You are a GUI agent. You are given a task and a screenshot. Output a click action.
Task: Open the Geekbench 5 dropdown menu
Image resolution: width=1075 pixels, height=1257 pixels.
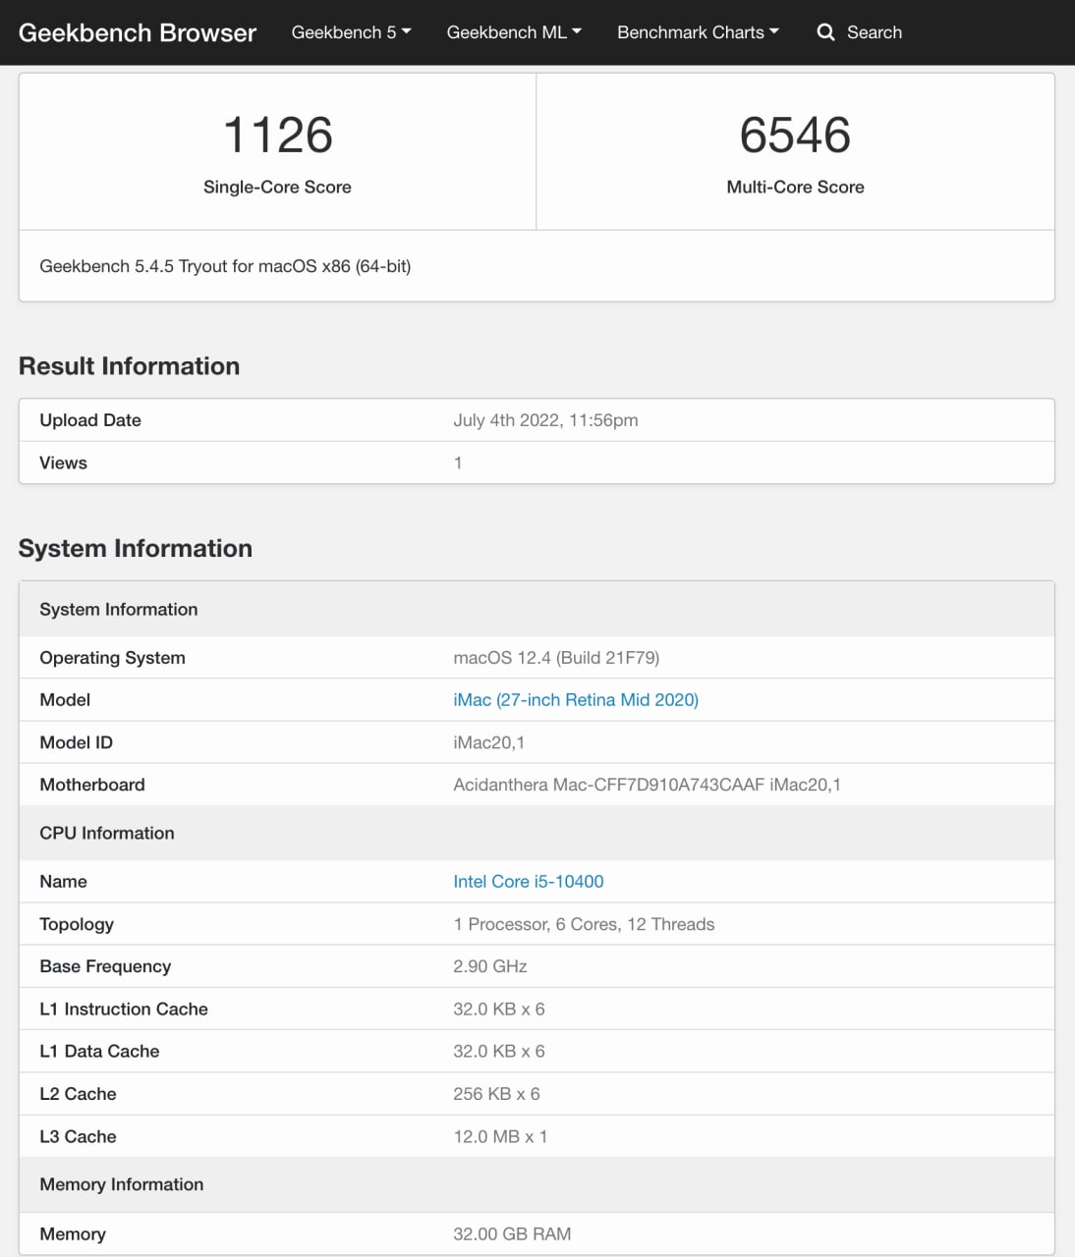(351, 32)
